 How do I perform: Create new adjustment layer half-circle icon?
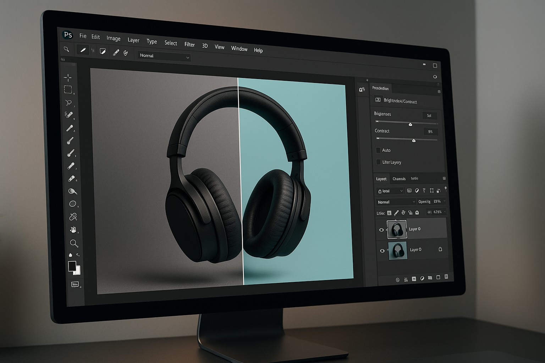coord(422,279)
